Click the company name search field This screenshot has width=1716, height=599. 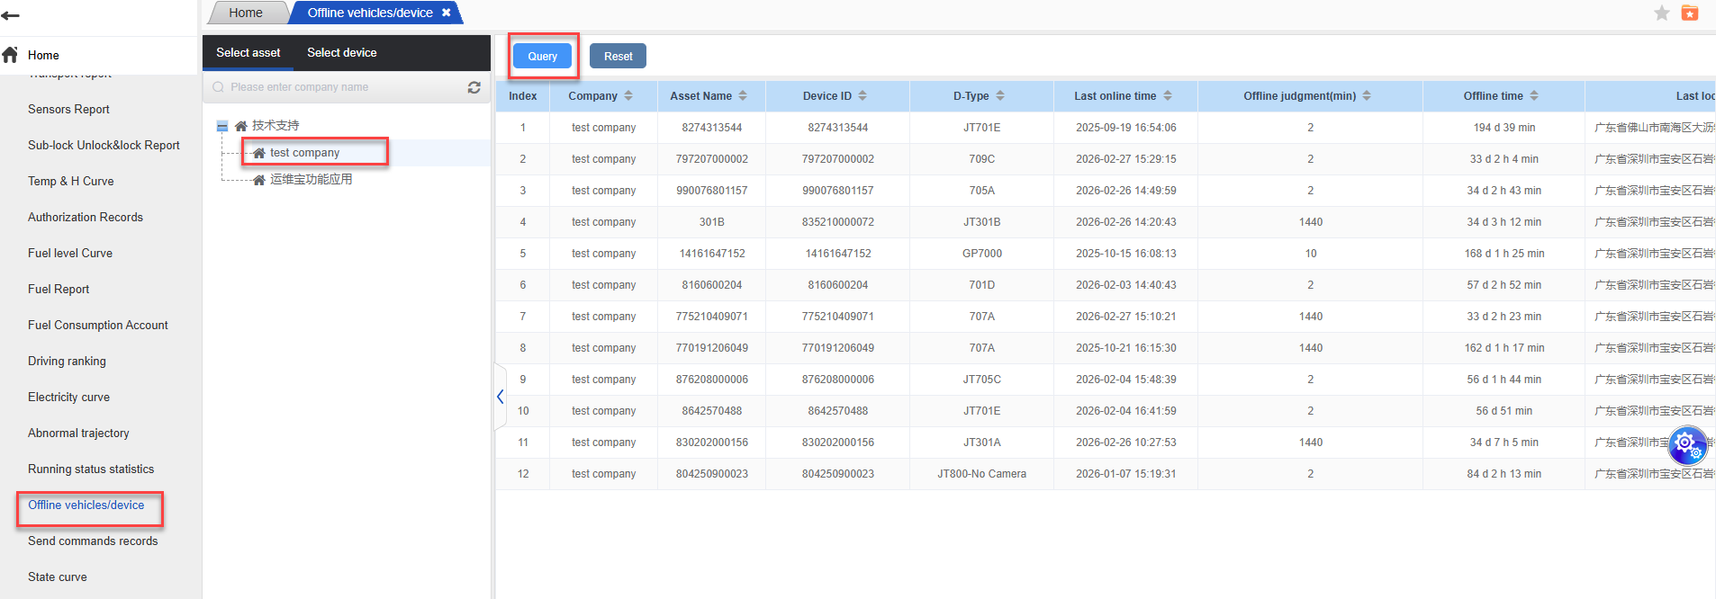[342, 87]
